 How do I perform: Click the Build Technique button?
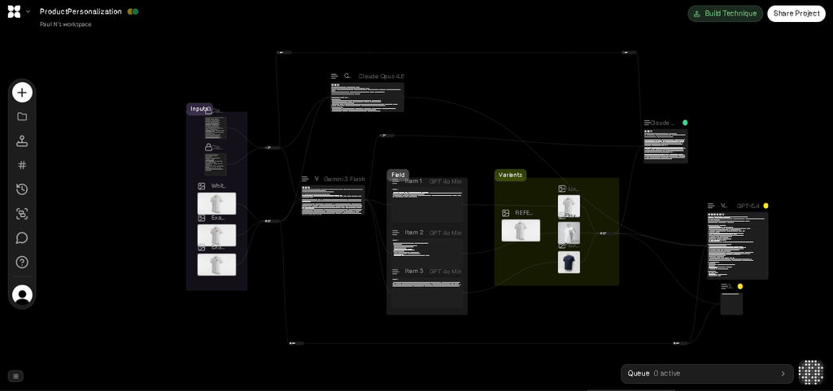[725, 14]
